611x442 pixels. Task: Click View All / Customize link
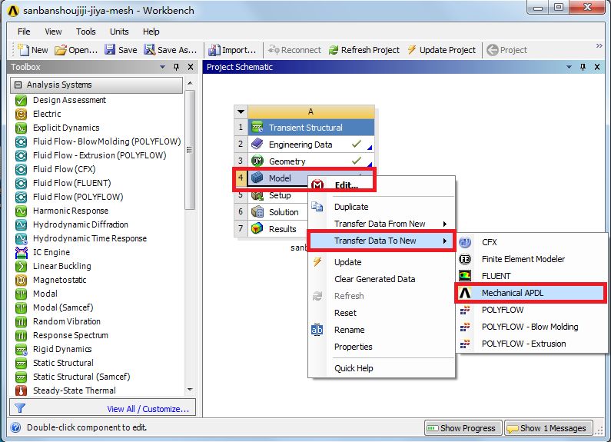pyautogui.click(x=148, y=409)
